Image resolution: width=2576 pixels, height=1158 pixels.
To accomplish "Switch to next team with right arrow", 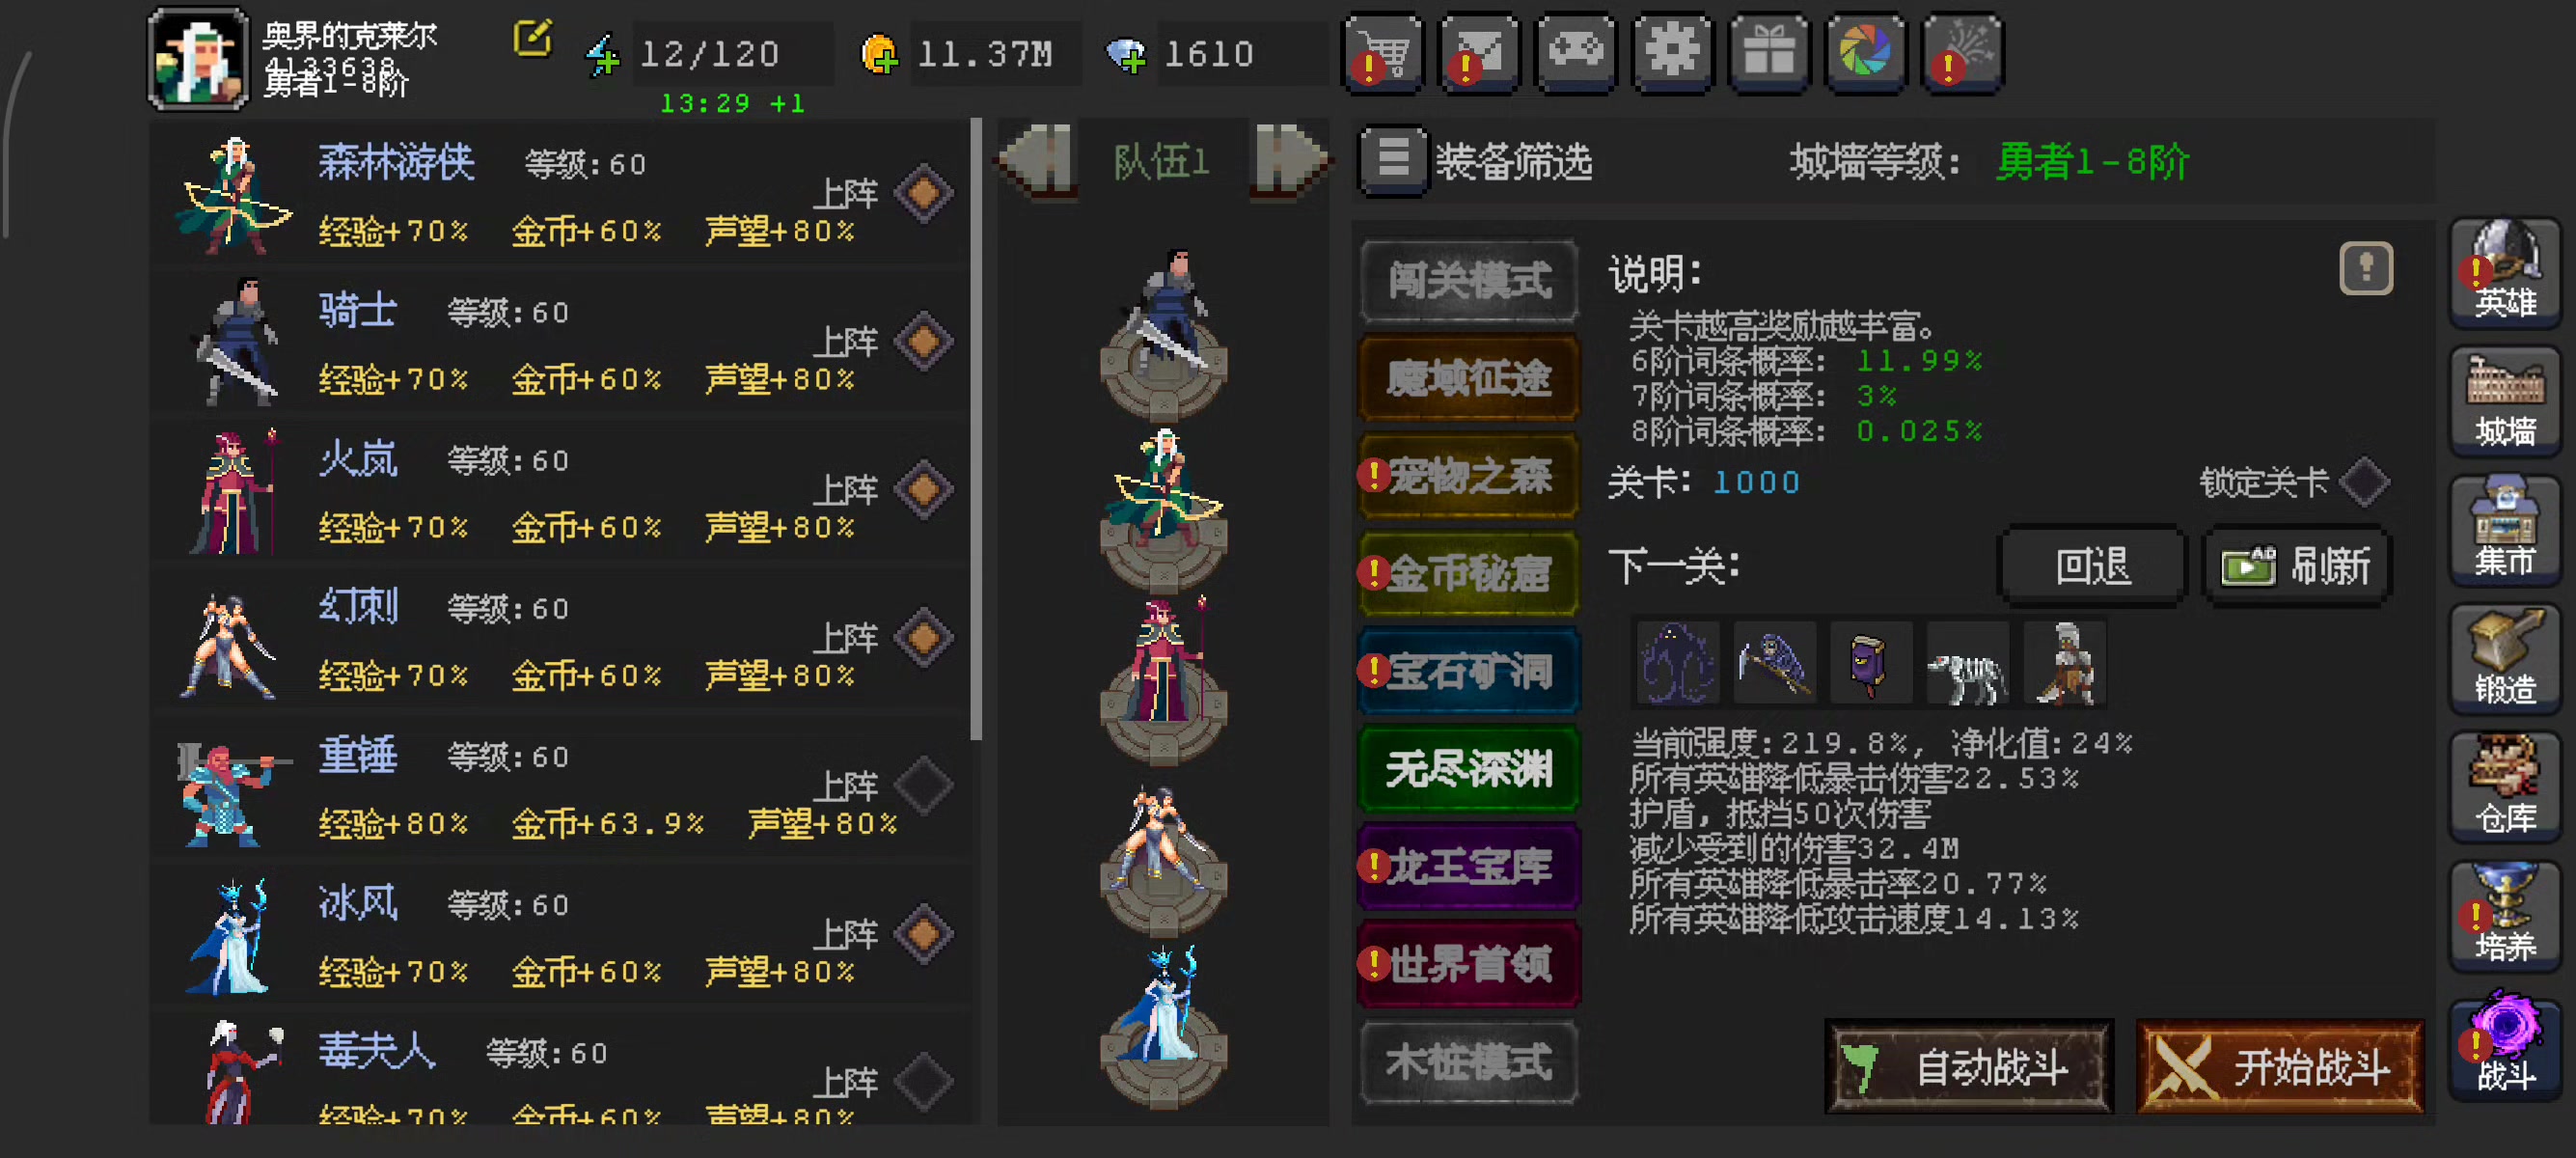I will (1291, 161).
